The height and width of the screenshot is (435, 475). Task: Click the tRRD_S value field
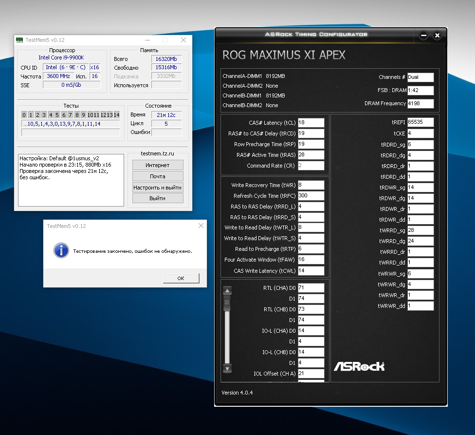point(311,217)
